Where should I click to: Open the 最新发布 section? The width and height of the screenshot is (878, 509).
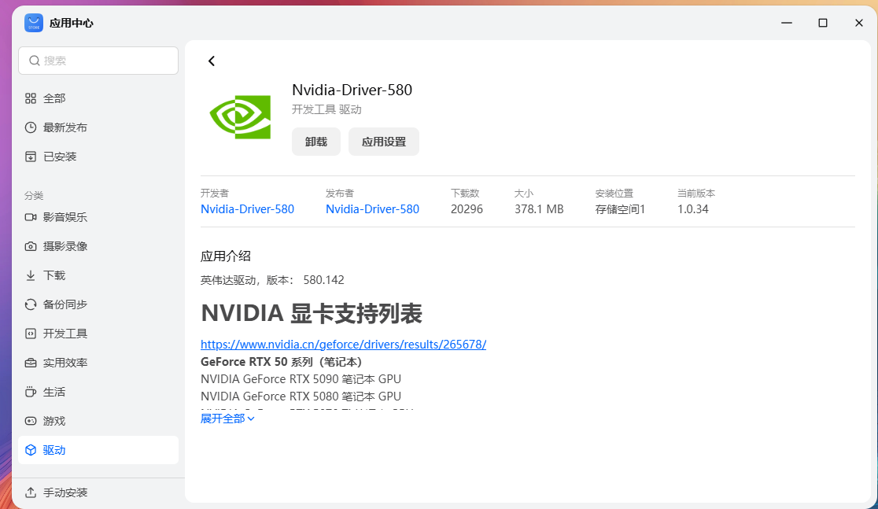[x=98, y=127]
